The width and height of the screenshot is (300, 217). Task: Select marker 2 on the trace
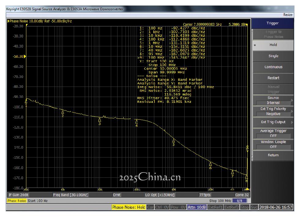pos(63,112)
